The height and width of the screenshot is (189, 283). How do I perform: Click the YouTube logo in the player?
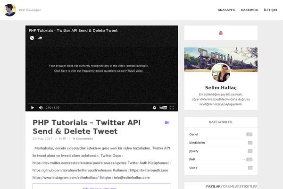(x=163, y=108)
